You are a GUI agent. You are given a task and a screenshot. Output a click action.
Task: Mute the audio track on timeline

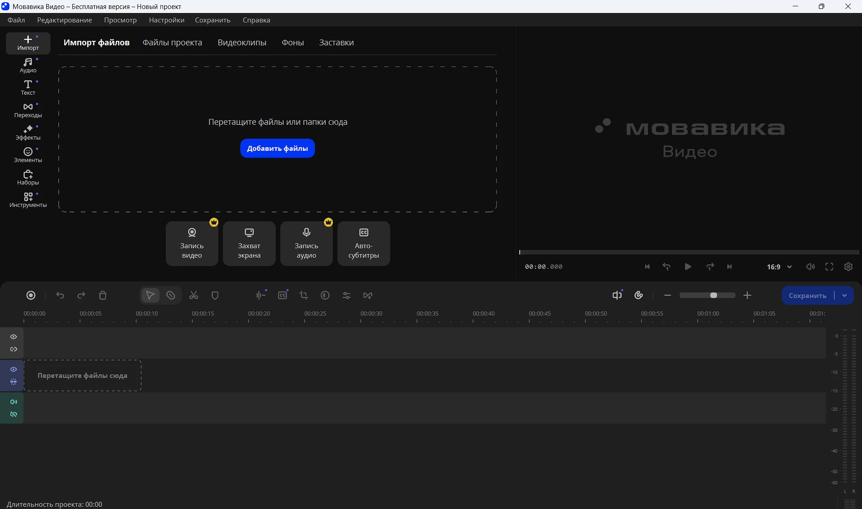[x=13, y=402]
